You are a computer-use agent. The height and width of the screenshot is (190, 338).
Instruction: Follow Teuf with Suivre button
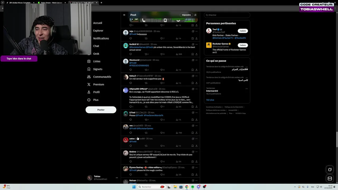(x=243, y=31)
